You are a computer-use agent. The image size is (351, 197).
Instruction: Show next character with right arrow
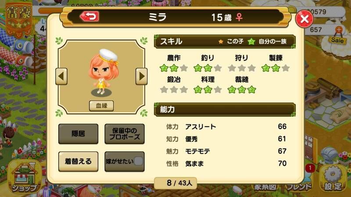[x=141, y=76]
